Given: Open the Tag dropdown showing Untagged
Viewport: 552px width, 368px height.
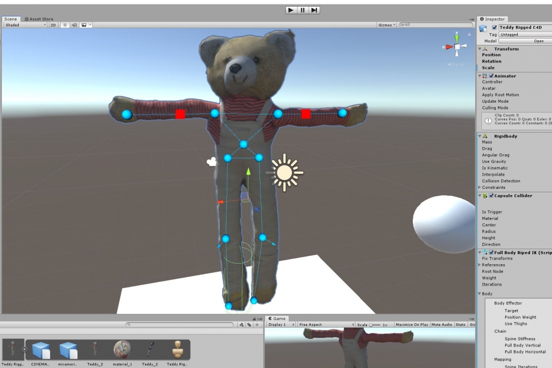Looking at the screenshot, I should coord(524,34).
